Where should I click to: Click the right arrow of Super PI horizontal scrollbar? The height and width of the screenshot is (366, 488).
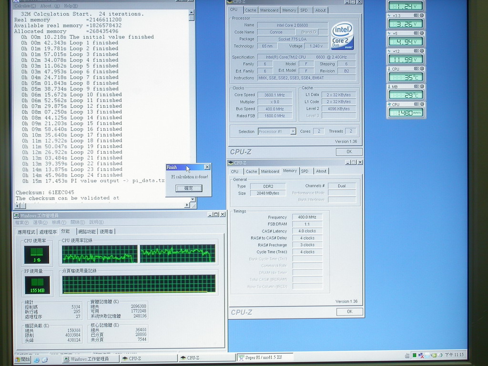click(187, 205)
